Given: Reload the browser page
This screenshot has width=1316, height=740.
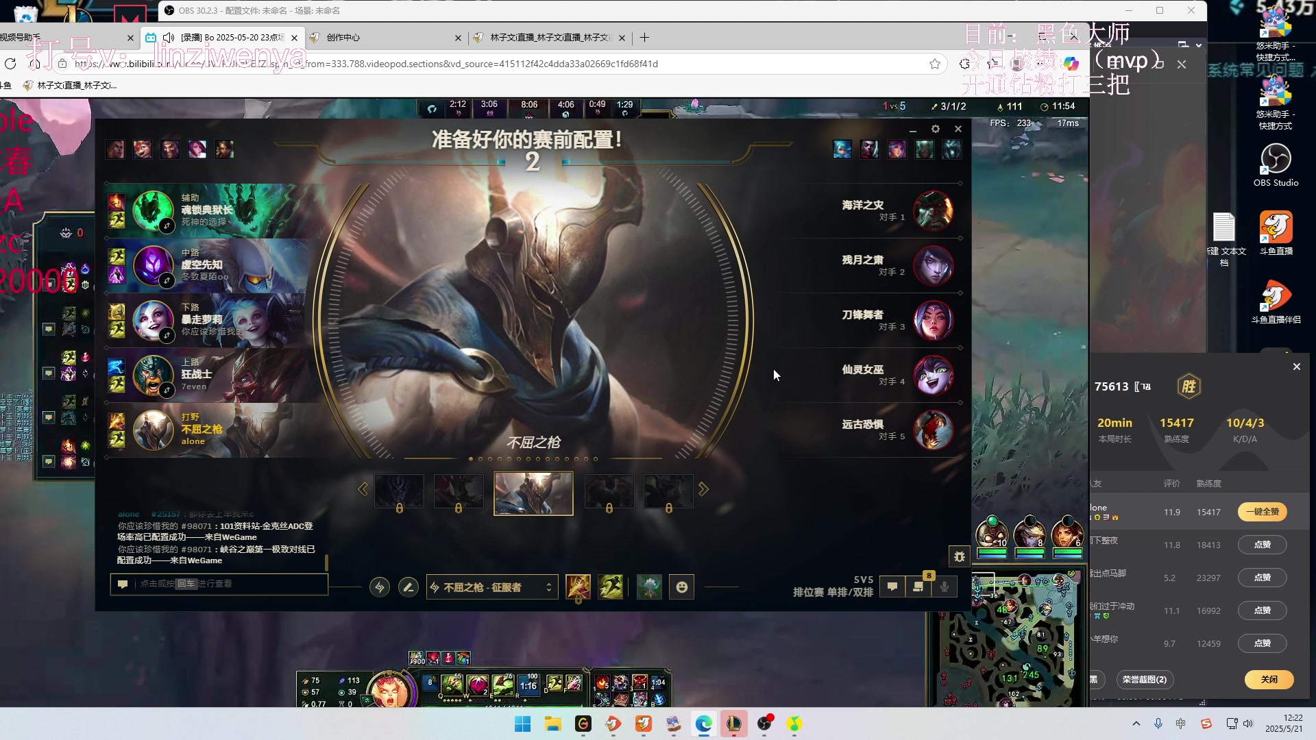Looking at the screenshot, I should click(10, 64).
